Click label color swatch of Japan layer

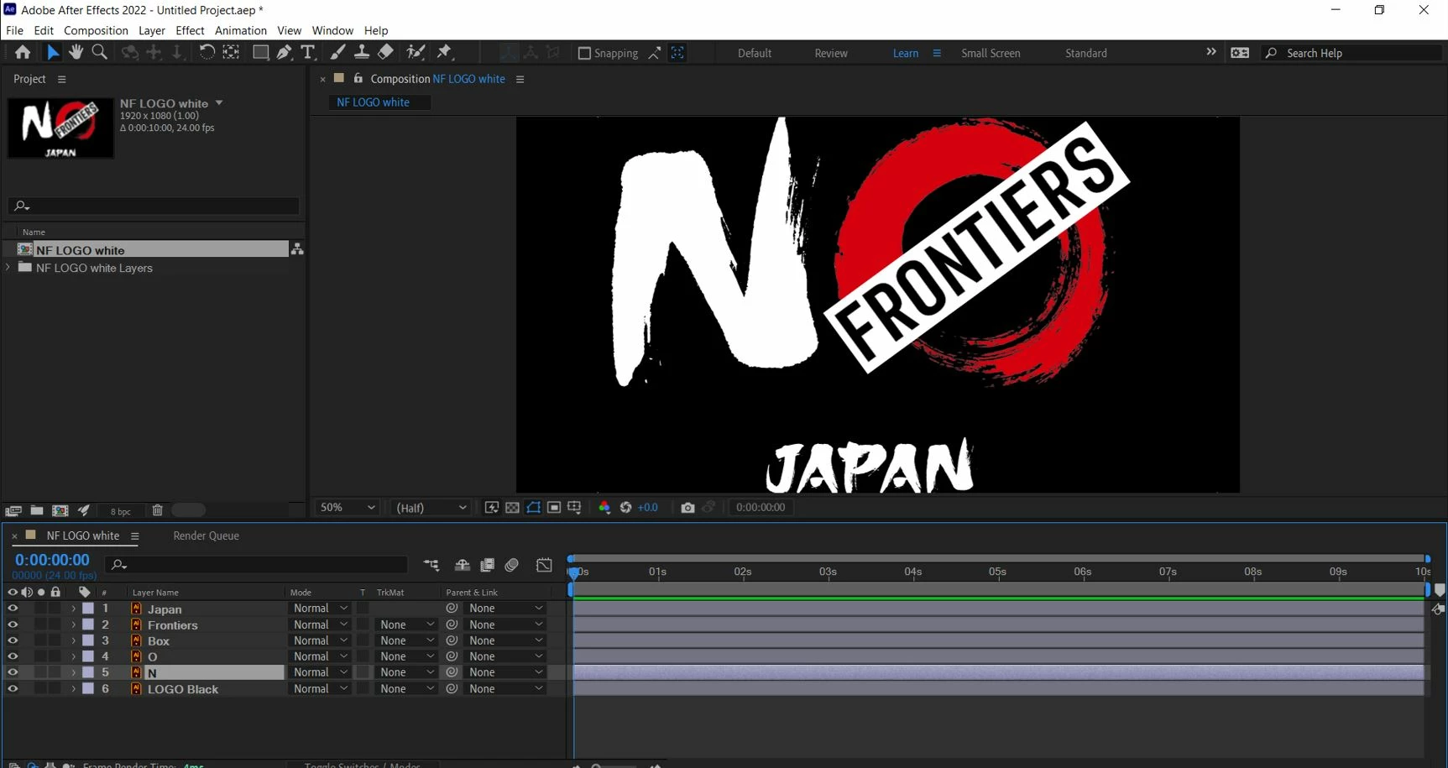pyautogui.click(x=88, y=609)
